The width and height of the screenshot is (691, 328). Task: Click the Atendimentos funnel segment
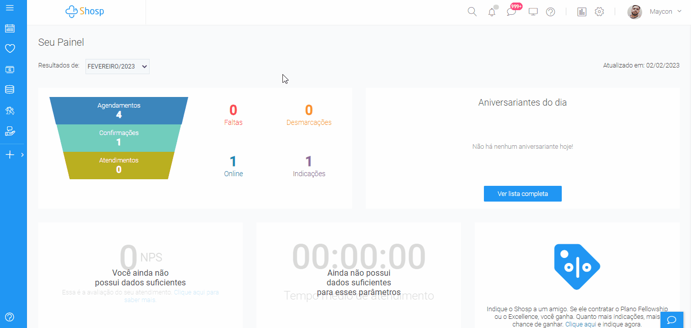[x=119, y=166]
